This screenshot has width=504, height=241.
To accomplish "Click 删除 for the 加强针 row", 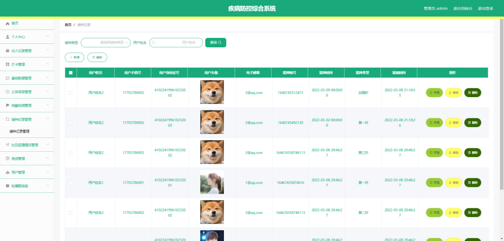I will point(472,93).
